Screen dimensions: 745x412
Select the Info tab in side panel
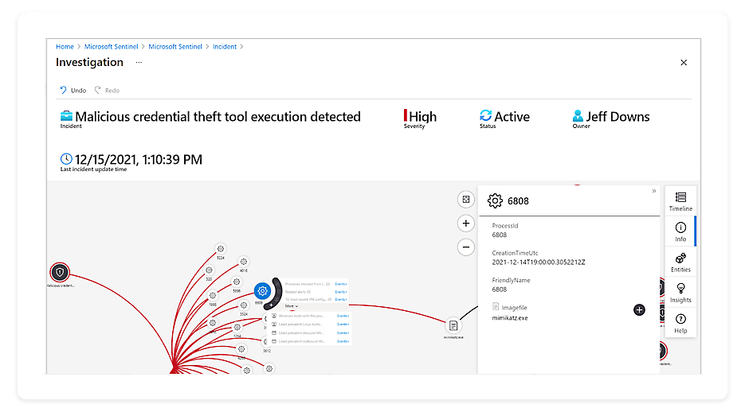coord(680,232)
